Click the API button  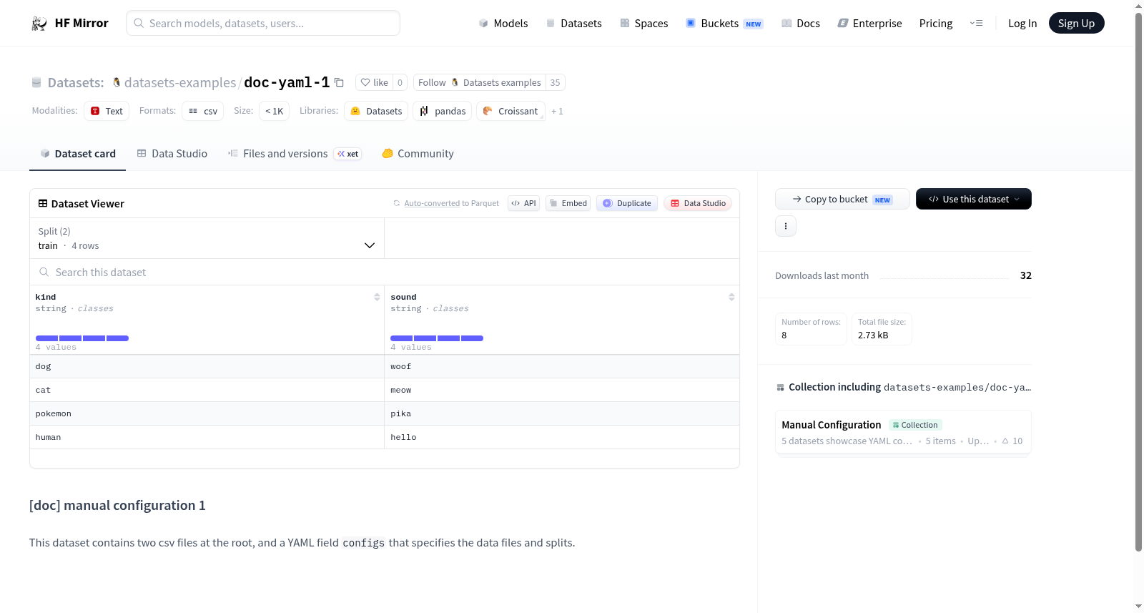click(523, 203)
